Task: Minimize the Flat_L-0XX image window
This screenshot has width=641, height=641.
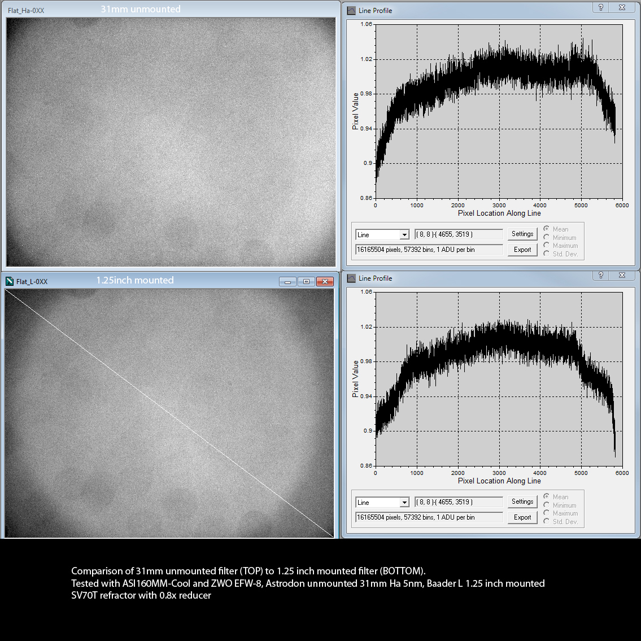Action: [x=287, y=281]
